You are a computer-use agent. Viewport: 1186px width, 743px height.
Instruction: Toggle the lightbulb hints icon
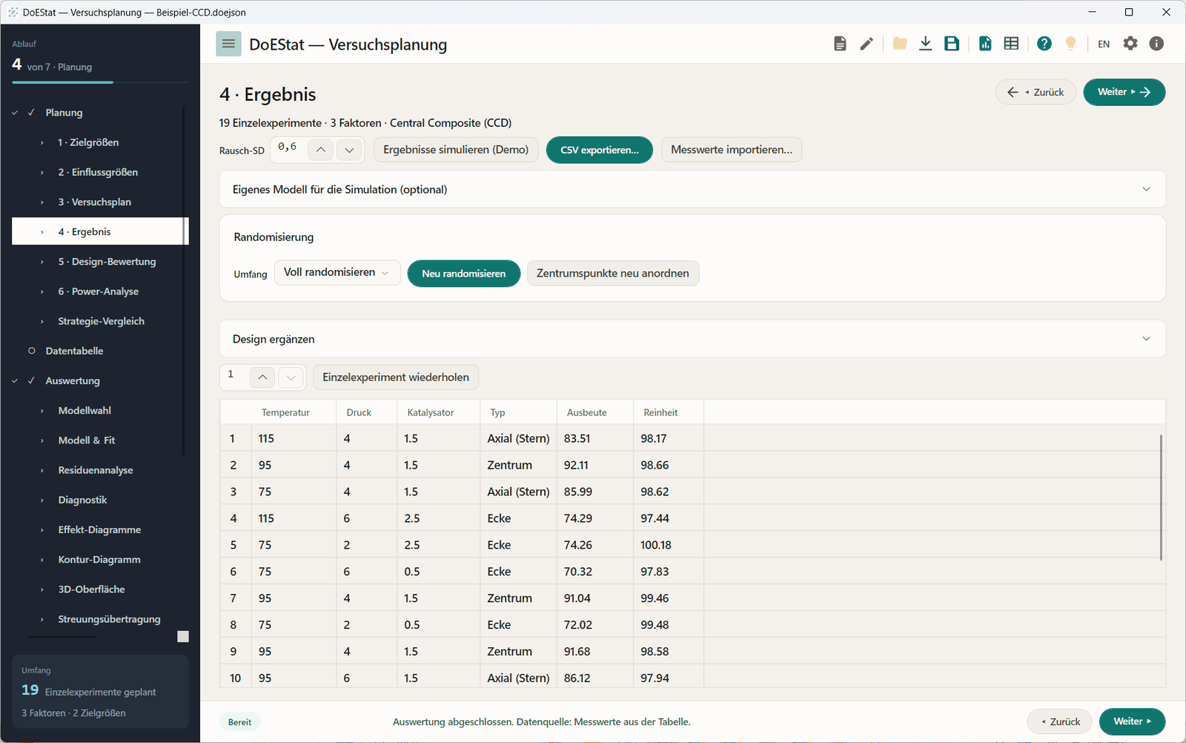tap(1070, 44)
